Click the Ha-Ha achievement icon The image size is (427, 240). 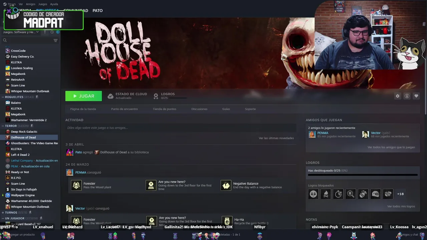click(x=227, y=221)
